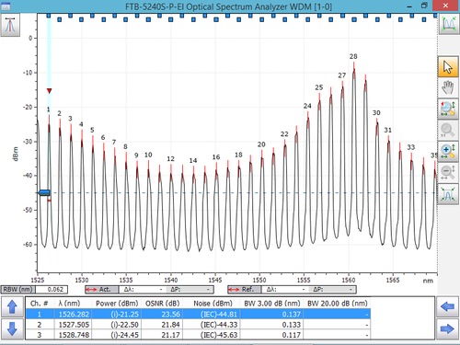Click peak label 16 on the spectrum
Image resolution: width=460 pixels, height=345 pixels.
coord(216,157)
